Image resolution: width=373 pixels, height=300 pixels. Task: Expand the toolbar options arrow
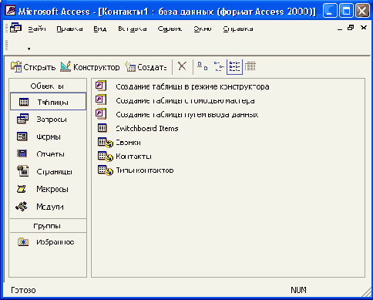(x=29, y=49)
